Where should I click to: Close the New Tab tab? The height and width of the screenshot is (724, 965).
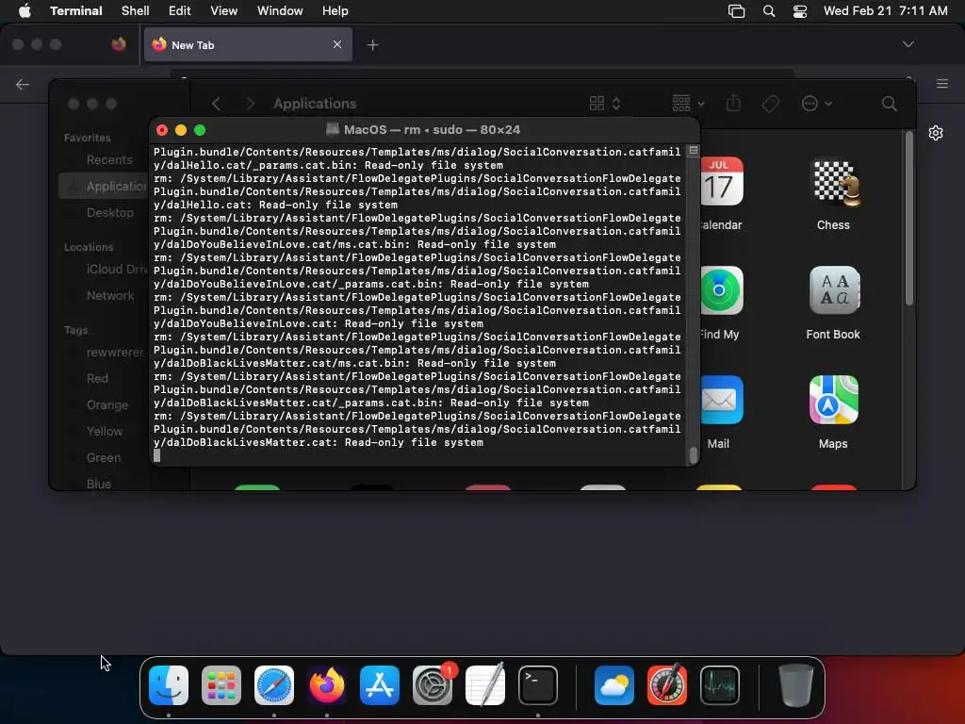pos(337,44)
